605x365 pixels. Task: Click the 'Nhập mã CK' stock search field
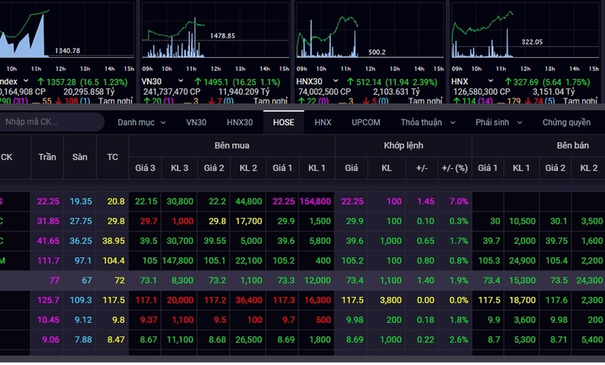(x=50, y=122)
